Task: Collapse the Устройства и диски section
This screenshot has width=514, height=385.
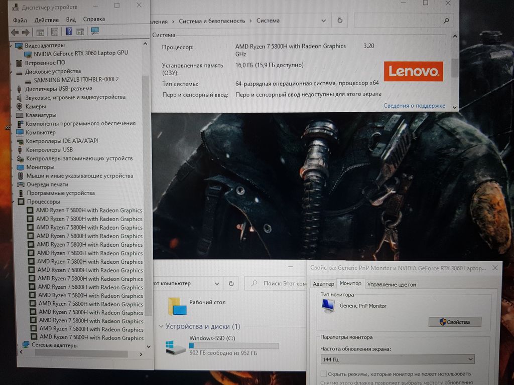Action: (x=161, y=326)
